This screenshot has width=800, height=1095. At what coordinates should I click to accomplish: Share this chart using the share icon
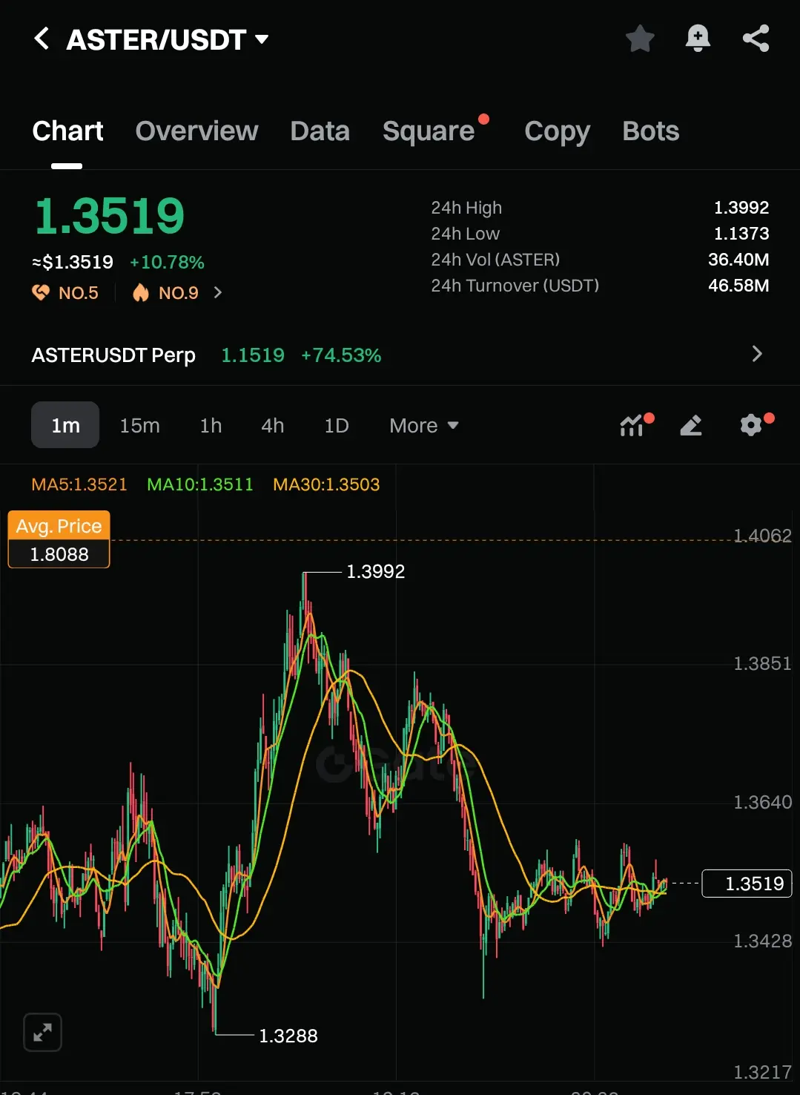coord(756,39)
